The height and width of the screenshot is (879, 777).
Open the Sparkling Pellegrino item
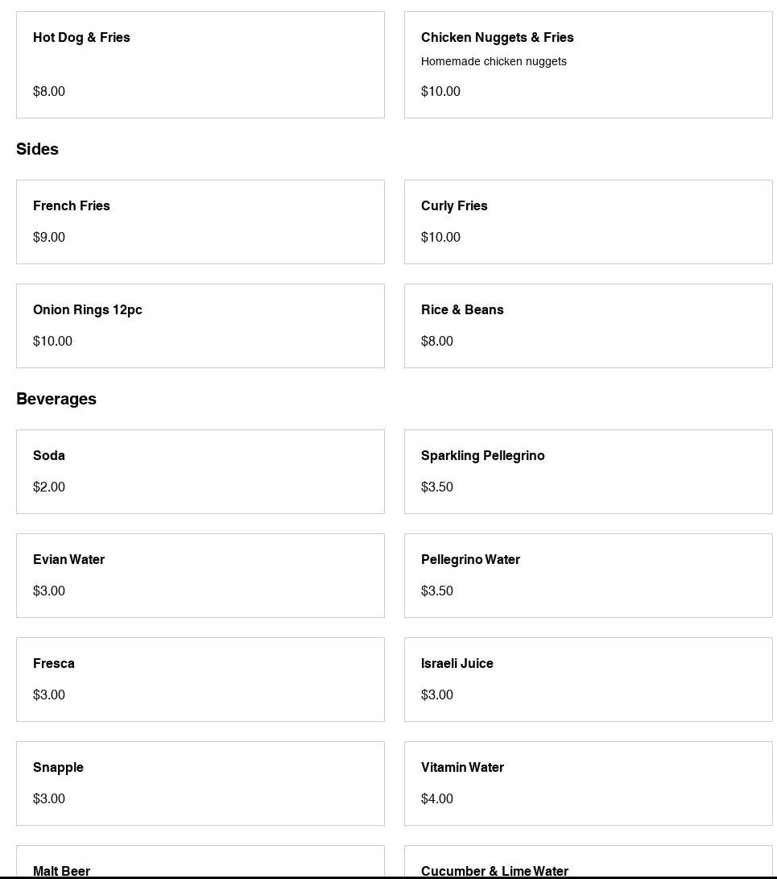click(588, 471)
